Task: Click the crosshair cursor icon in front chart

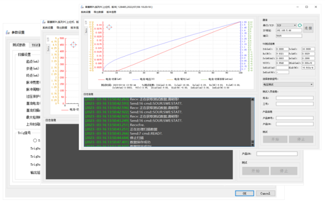Action: coord(109,28)
